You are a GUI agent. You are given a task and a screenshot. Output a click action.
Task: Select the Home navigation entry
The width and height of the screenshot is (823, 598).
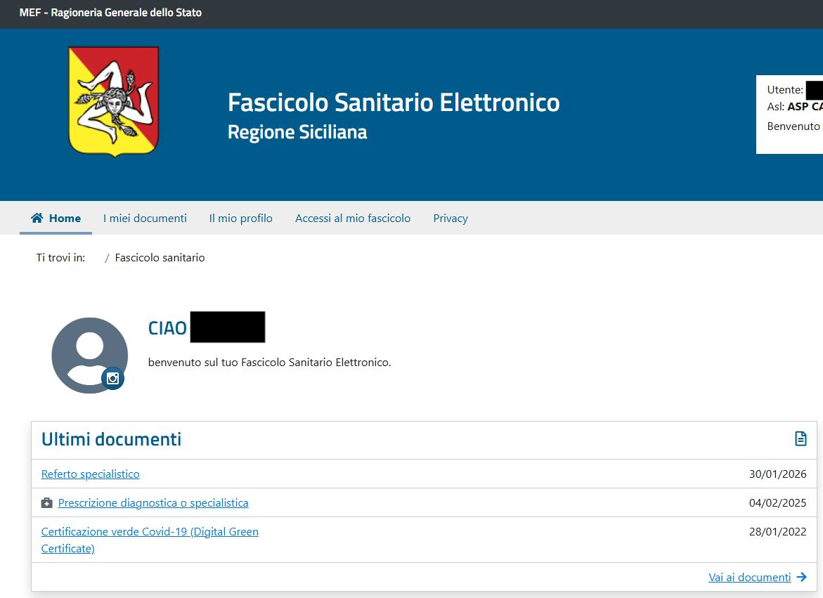pos(63,218)
